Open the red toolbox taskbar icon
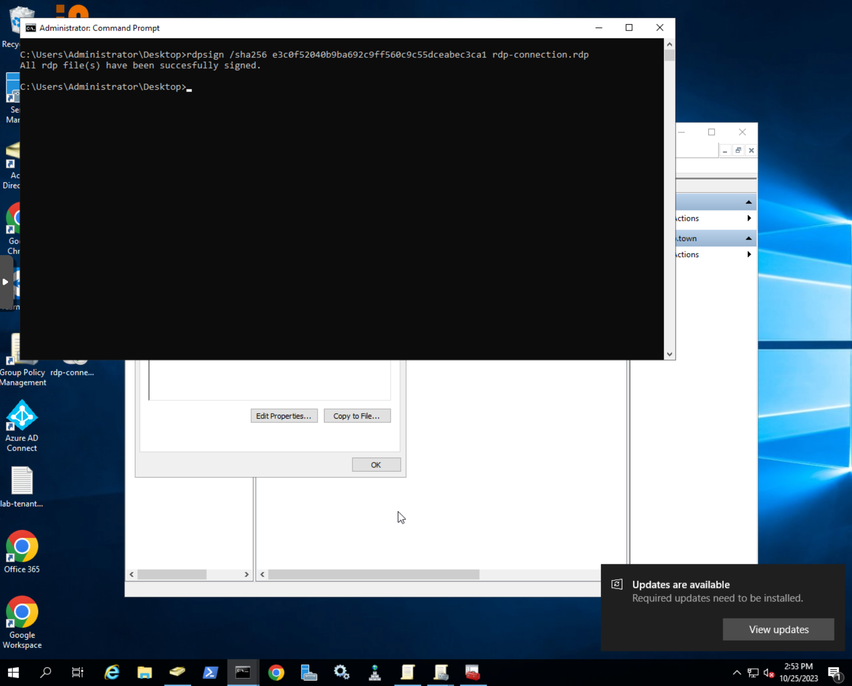 coord(473,672)
